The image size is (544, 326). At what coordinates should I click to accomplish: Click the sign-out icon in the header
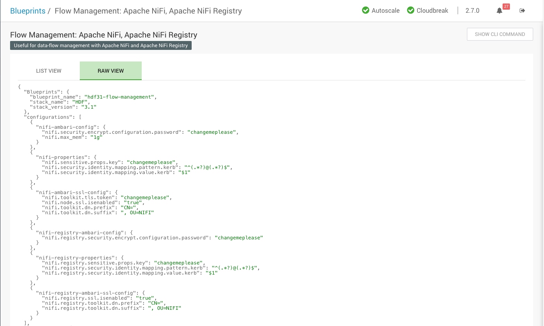pos(522,10)
